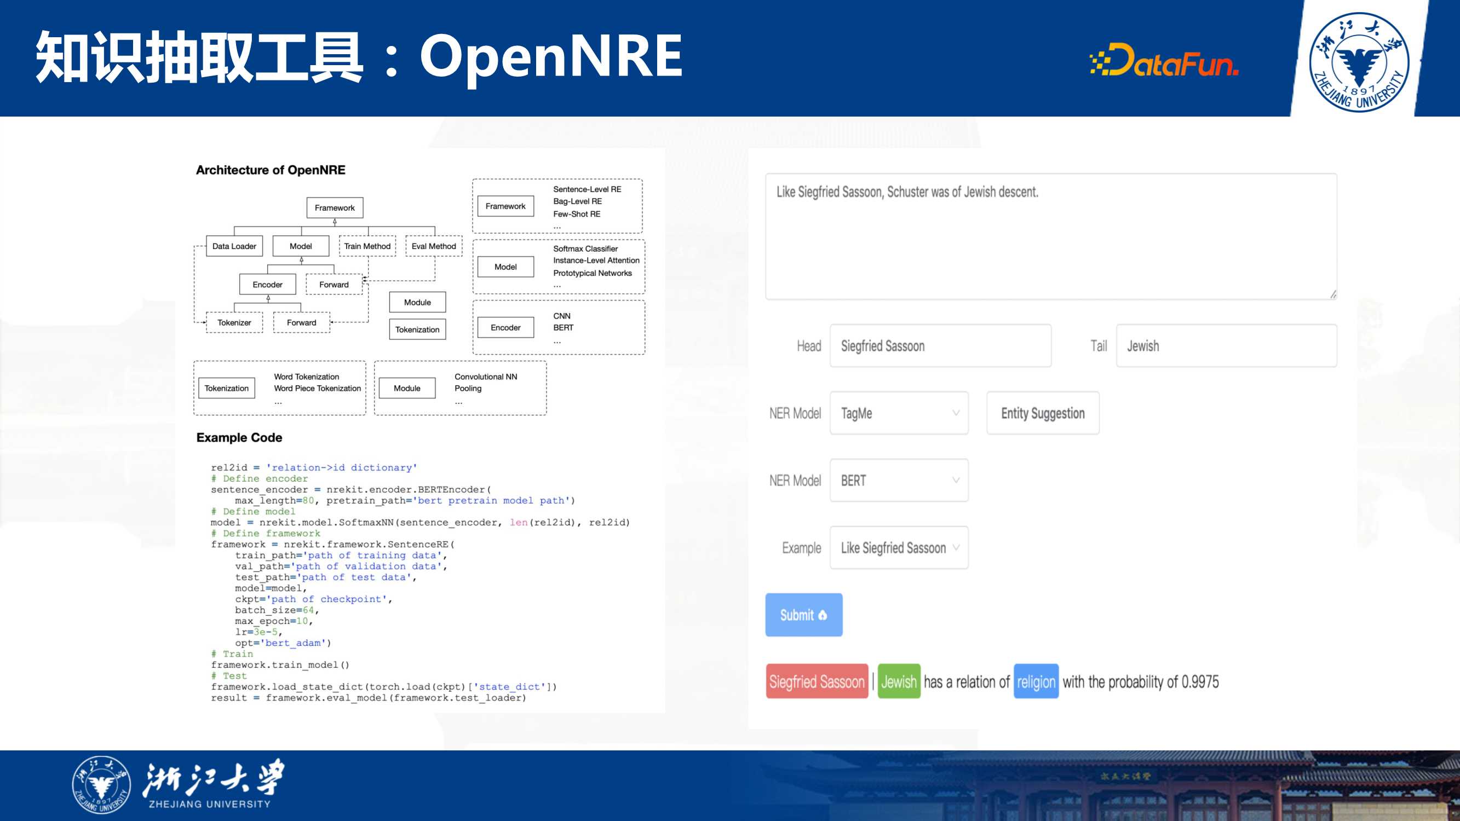Click the DataFun logo
1460x821 pixels.
1164,60
